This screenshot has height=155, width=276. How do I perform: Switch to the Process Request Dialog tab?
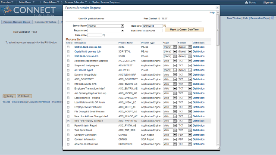coord(17,22)
